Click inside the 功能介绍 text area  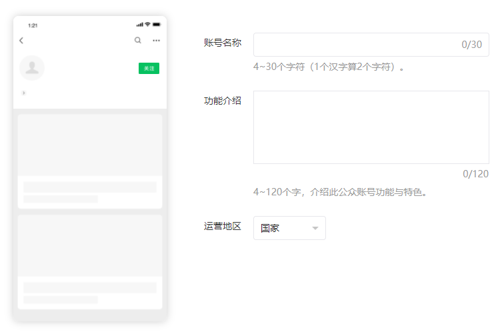pos(371,127)
